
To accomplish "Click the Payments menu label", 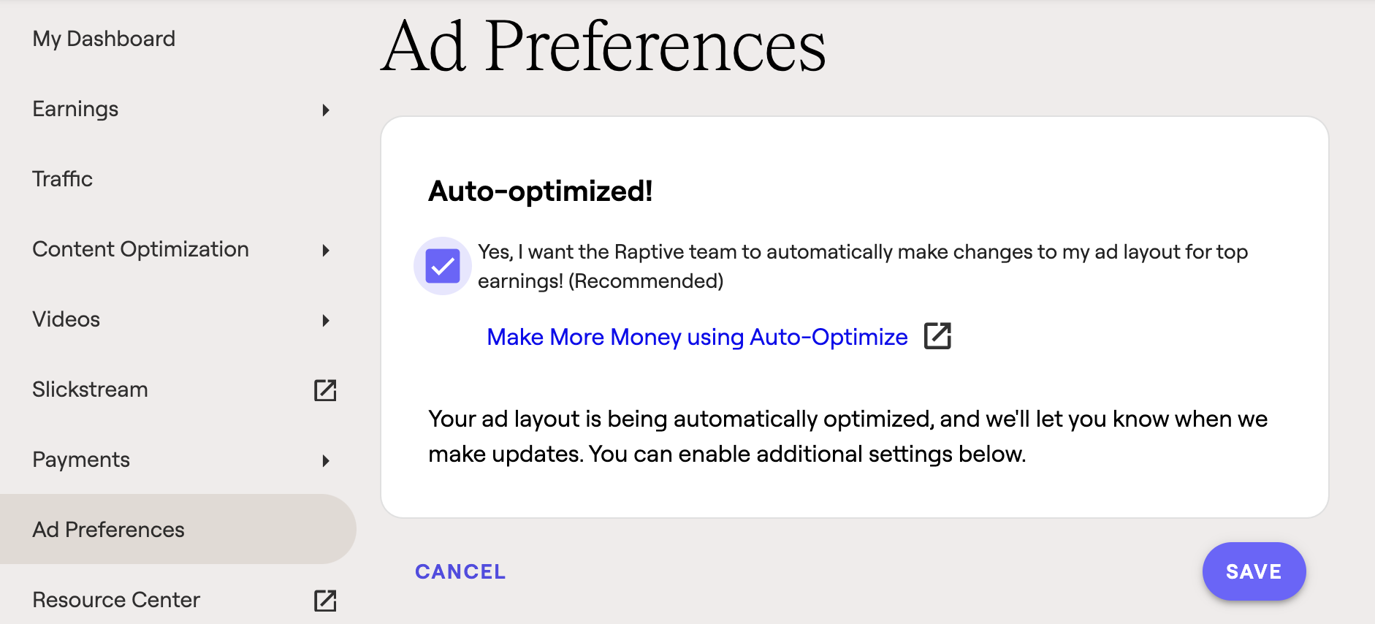I will point(81,460).
